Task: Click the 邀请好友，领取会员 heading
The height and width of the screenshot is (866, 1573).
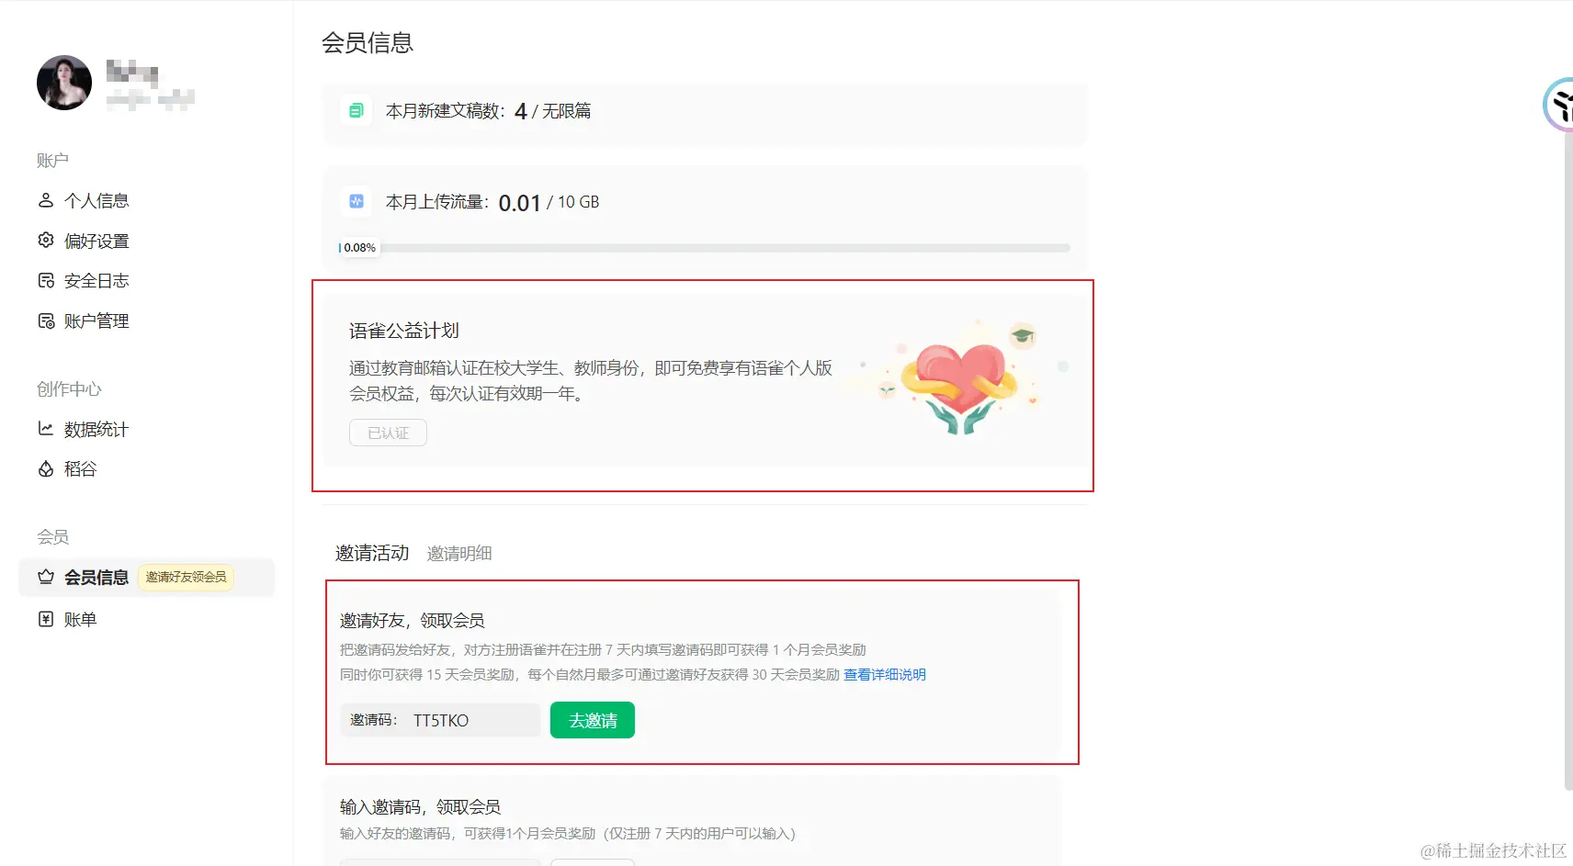Action: click(413, 621)
